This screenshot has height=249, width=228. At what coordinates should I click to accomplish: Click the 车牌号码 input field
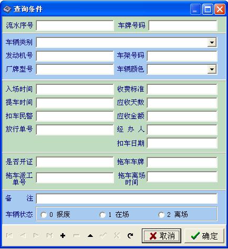[x=183, y=26]
